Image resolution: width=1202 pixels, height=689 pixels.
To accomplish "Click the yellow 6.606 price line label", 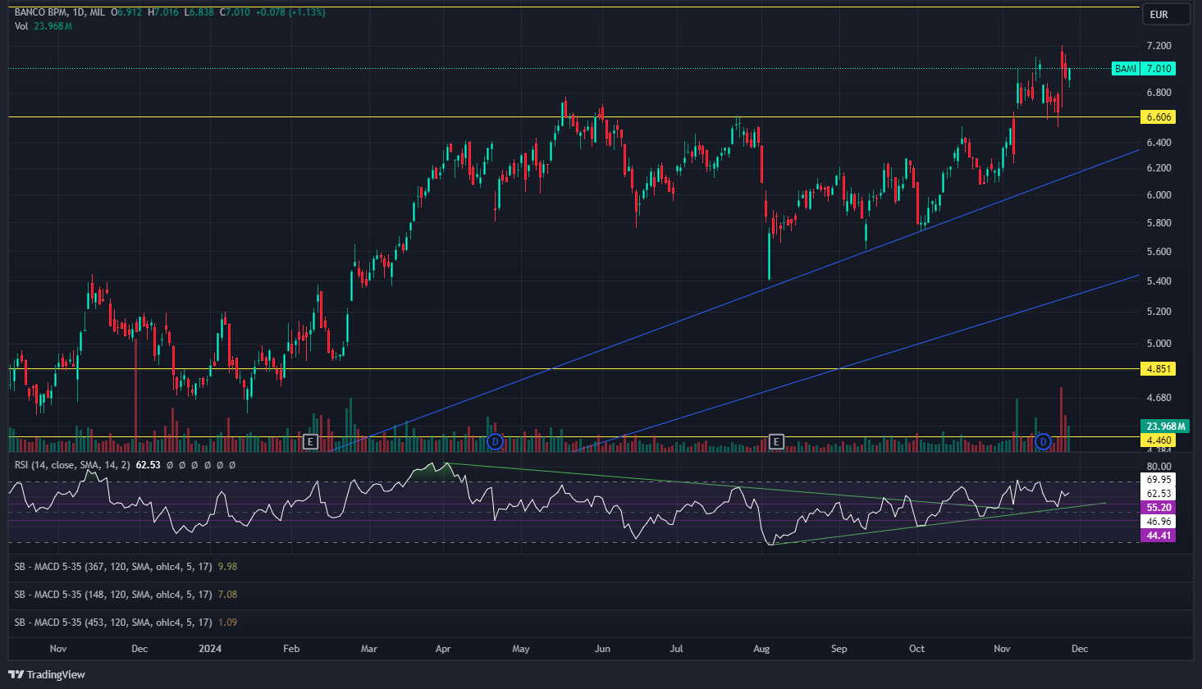I will (1159, 117).
